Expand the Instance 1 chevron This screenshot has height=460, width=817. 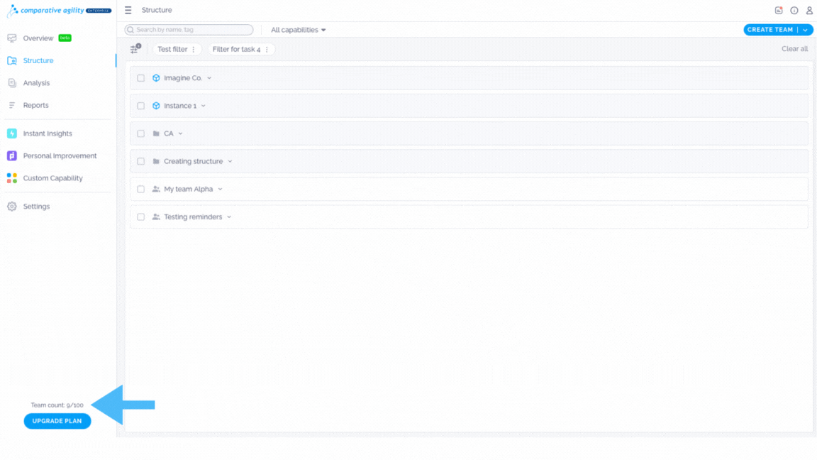click(x=204, y=106)
